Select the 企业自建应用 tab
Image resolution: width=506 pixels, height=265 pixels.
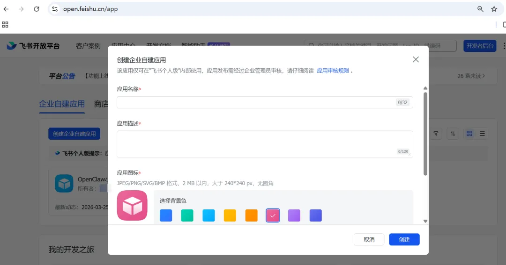(x=62, y=104)
